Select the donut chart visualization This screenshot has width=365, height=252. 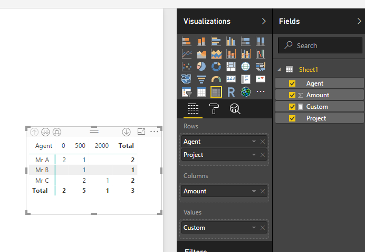pyautogui.click(x=216, y=67)
